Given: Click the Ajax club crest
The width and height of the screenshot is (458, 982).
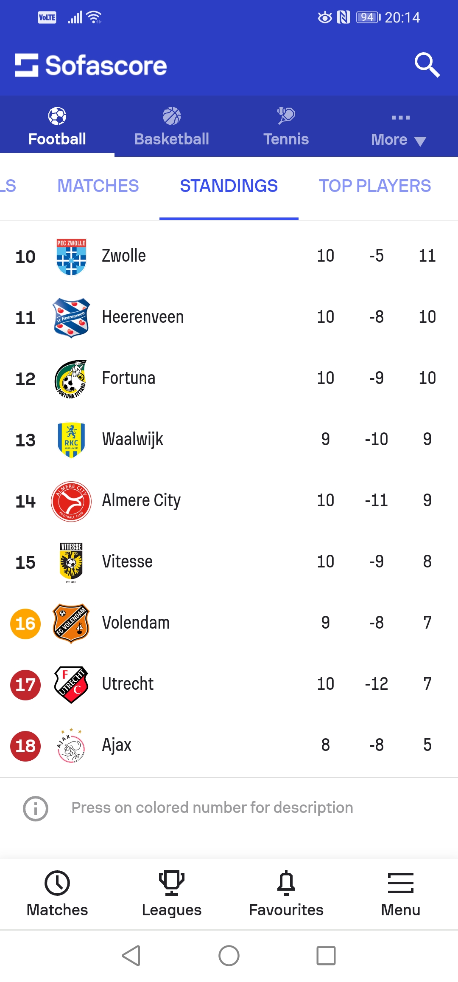Looking at the screenshot, I should click(71, 745).
